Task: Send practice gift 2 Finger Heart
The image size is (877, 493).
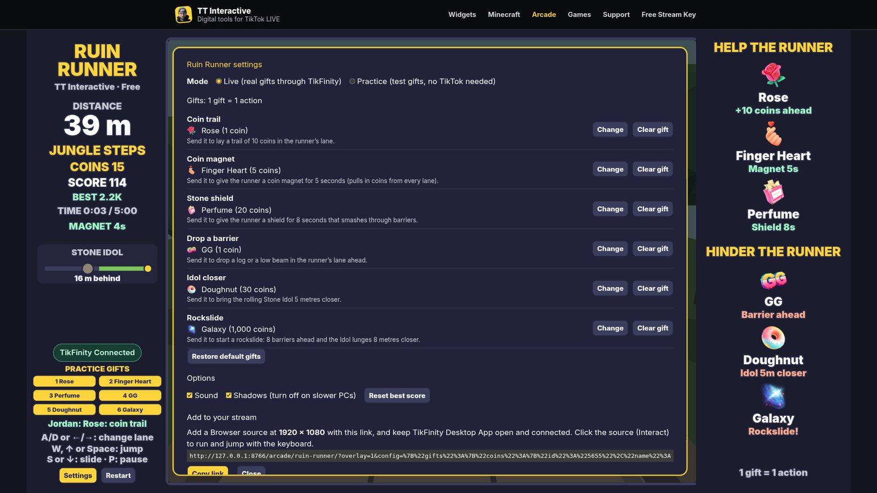Action: tap(130, 381)
